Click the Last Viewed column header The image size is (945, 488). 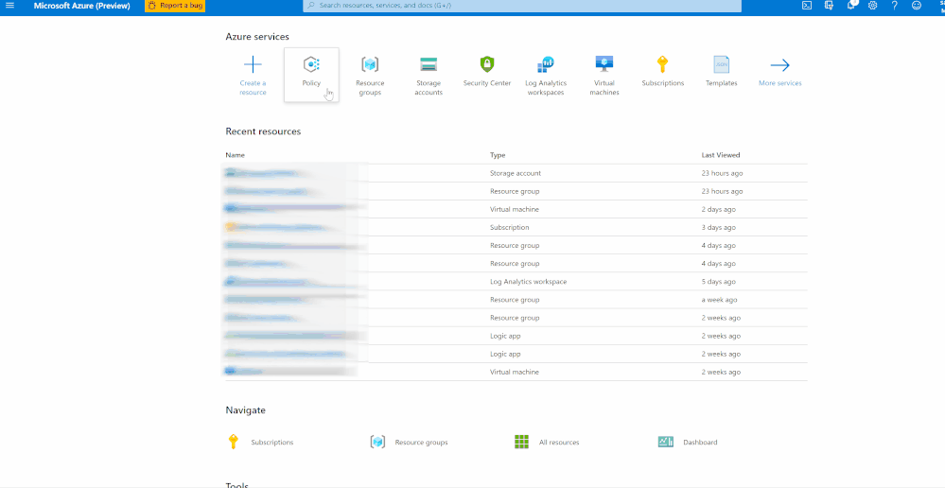coord(721,155)
